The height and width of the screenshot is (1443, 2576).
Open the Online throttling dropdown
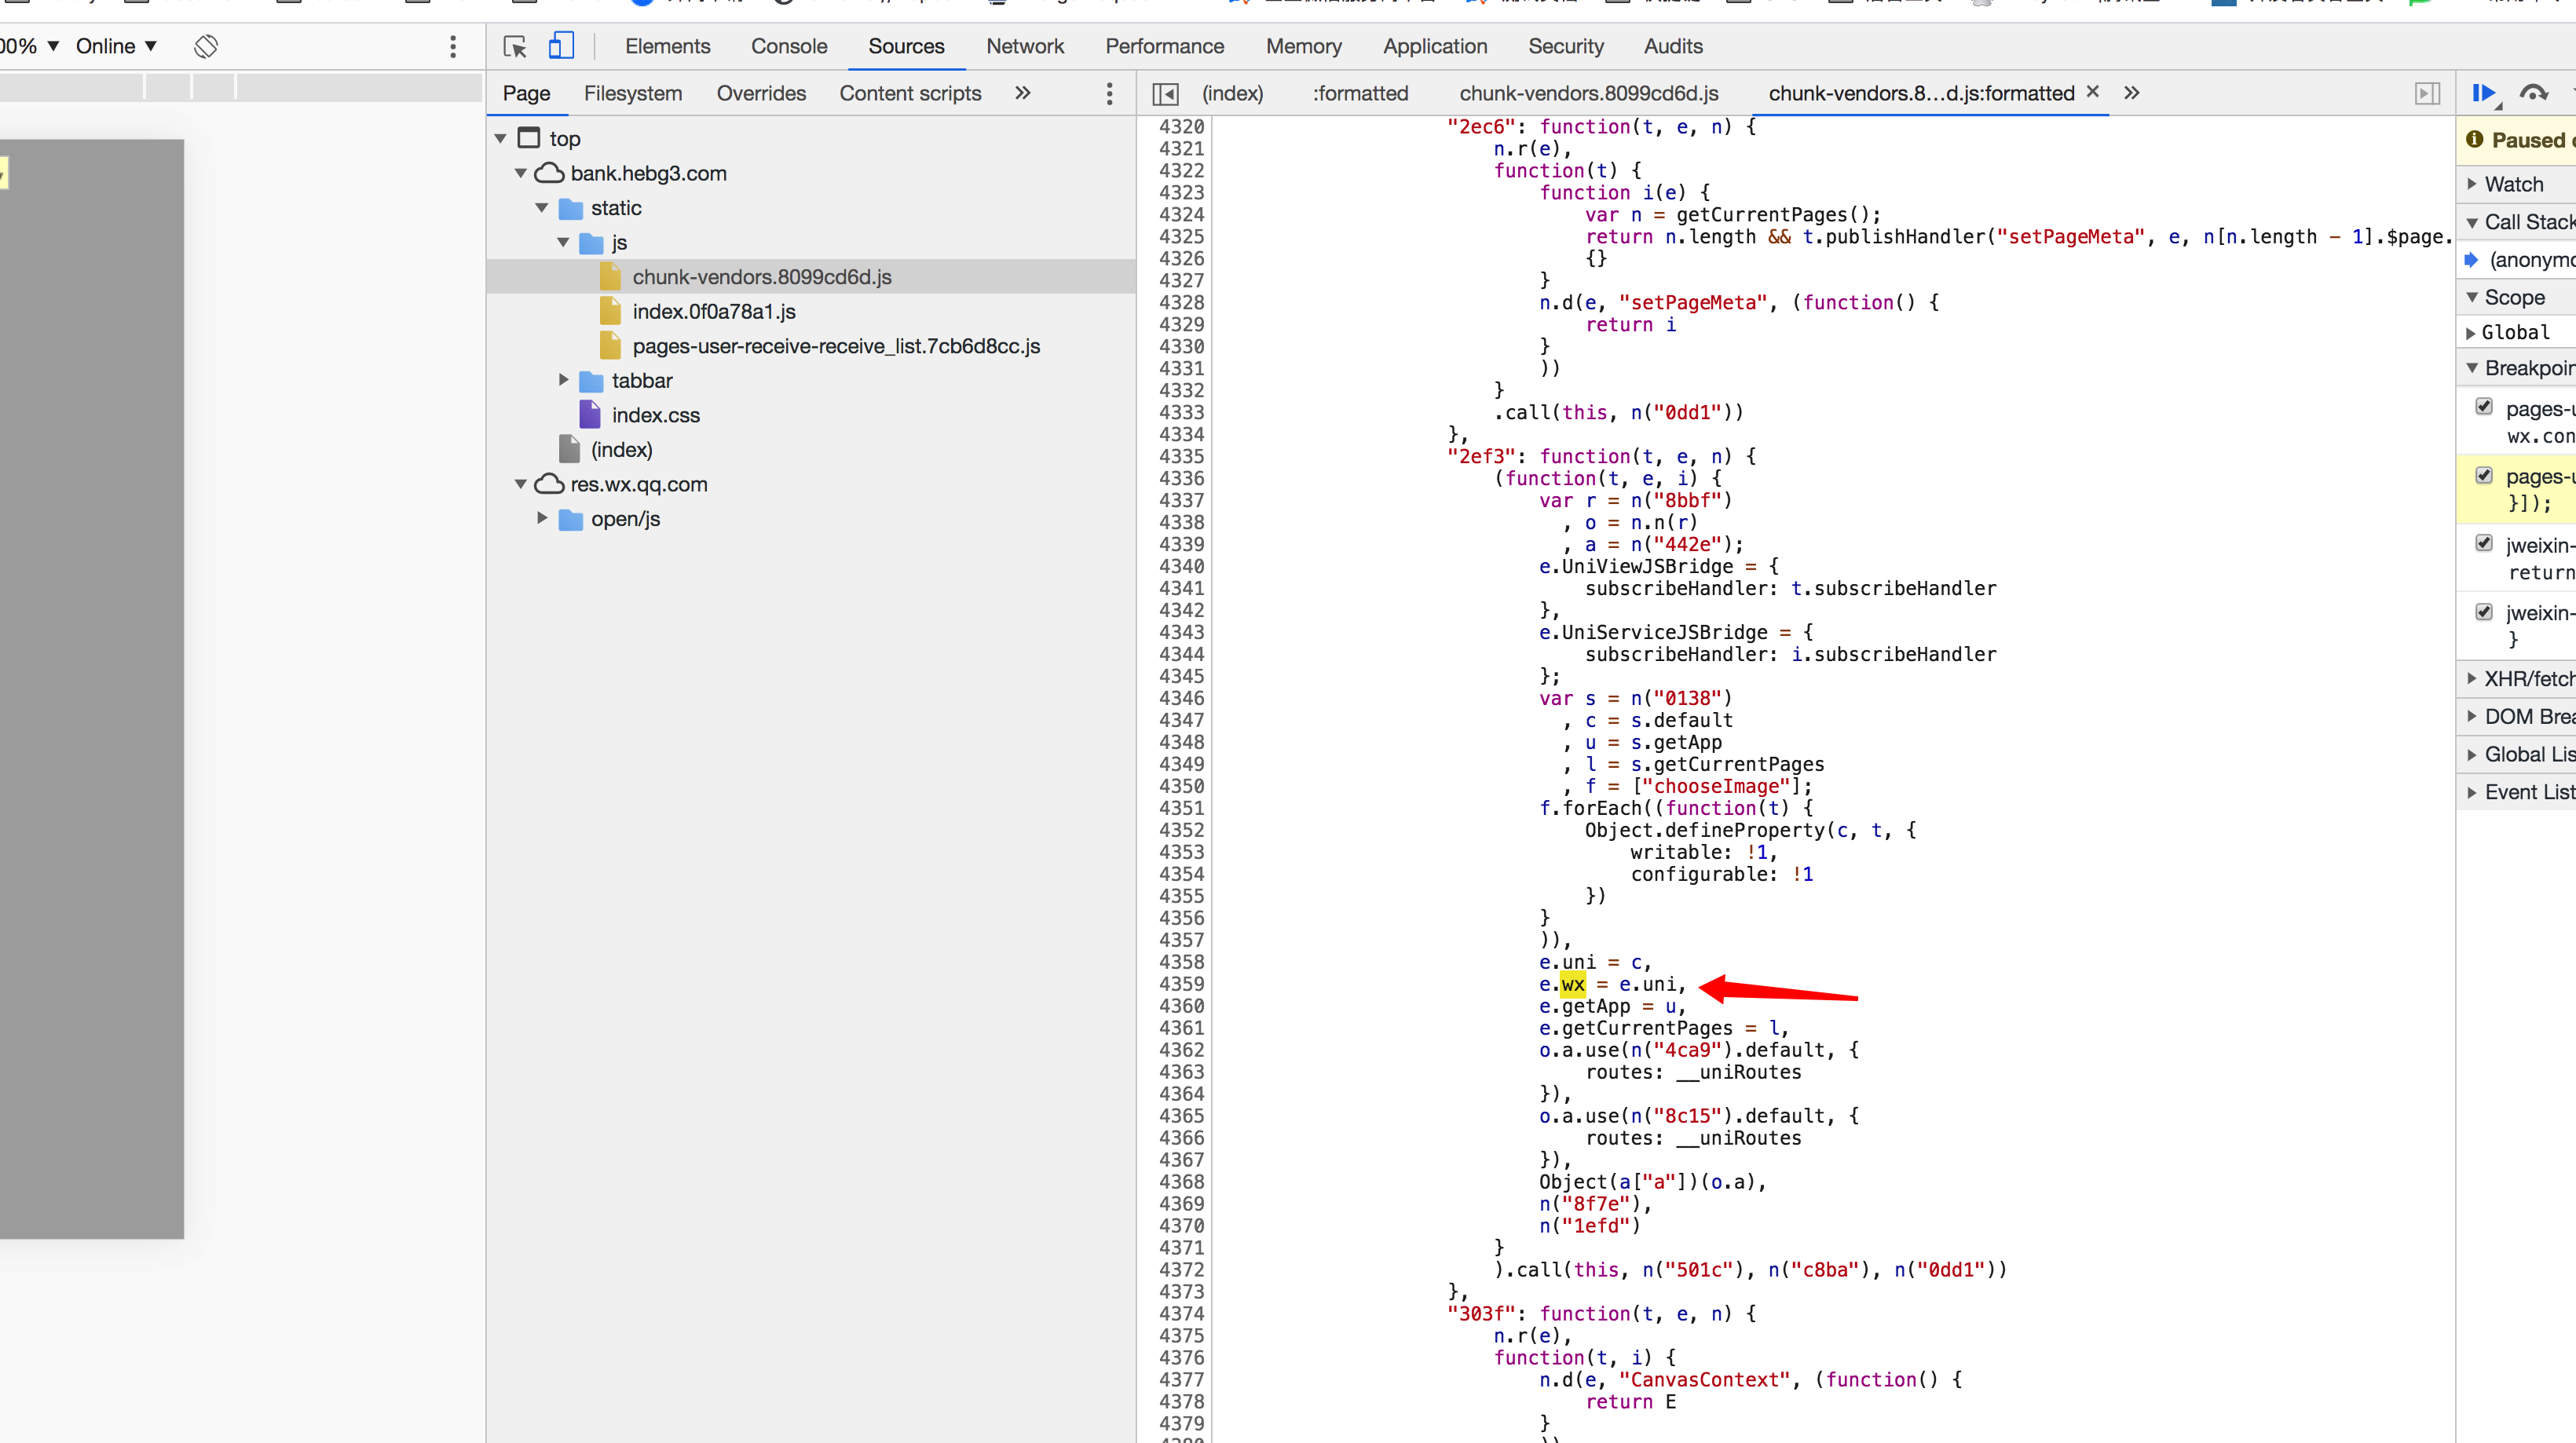tap(116, 46)
